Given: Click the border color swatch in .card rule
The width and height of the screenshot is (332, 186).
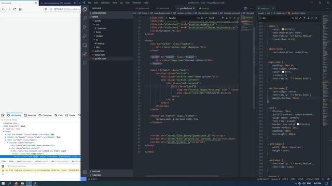Looking at the screenshot, I should (x=298, y=124).
